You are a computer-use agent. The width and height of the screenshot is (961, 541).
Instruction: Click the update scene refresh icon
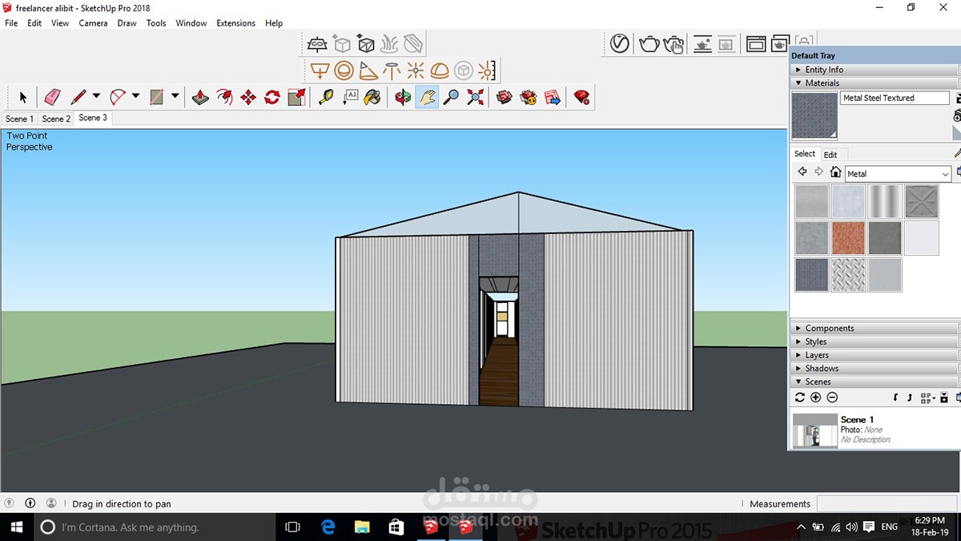pyautogui.click(x=799, y=398)
